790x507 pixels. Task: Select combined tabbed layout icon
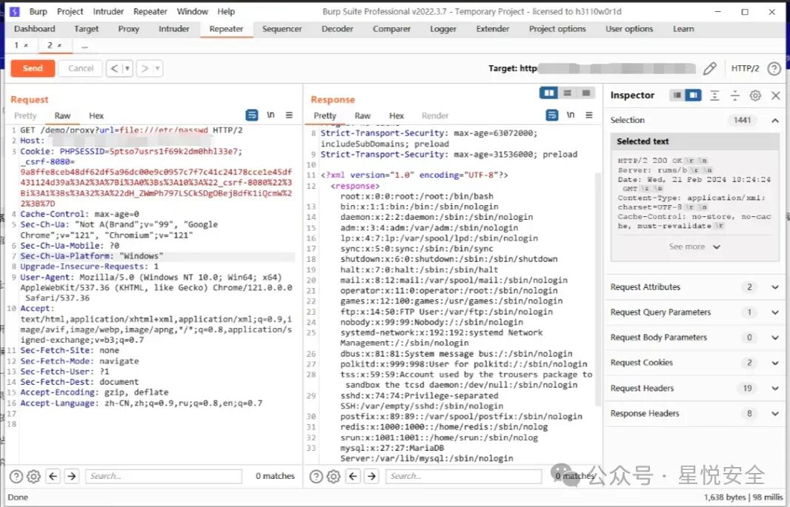coord(586,93)
